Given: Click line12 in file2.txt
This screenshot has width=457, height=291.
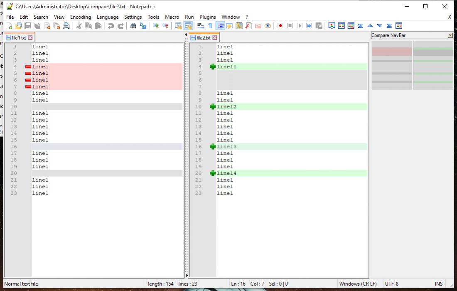Looking at the screenshot, I should (x=226, y=107).
